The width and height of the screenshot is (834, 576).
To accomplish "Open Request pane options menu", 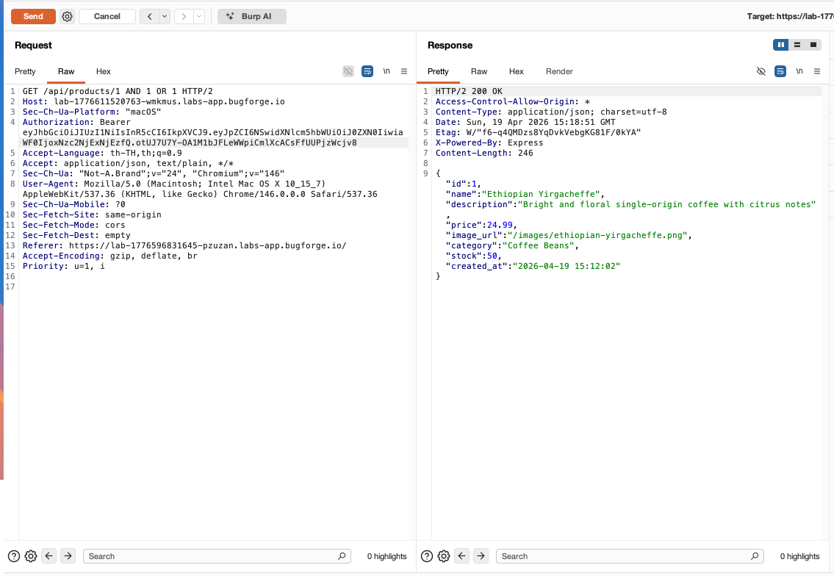I will point(404,71).
